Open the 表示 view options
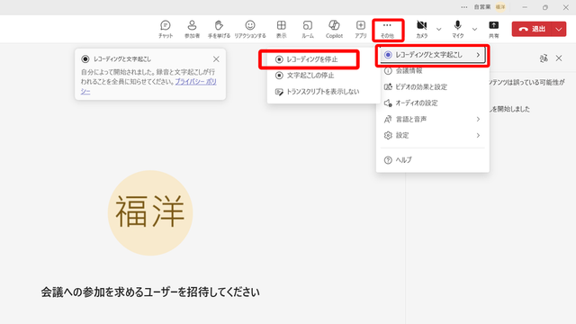576x324 pixels. click(x=282, y=29)
